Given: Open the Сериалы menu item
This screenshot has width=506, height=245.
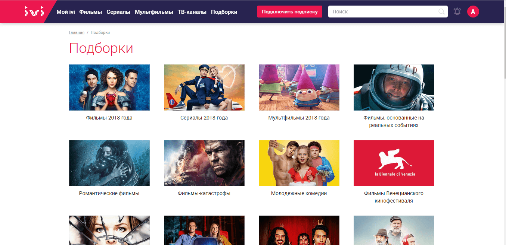Looking at the screenshot, I should pyautogui.click(x=118, y=12).
